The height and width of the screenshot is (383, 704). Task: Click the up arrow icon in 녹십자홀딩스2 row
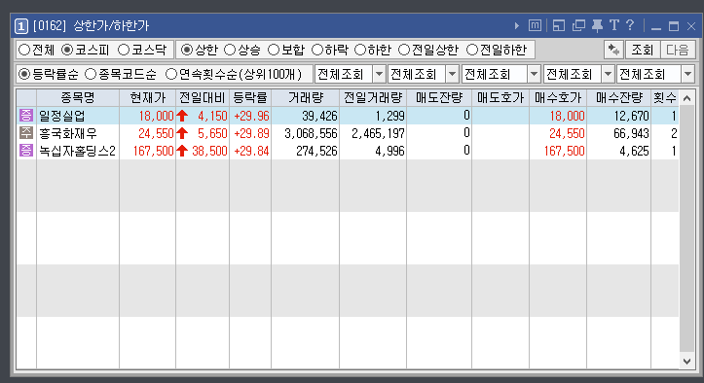coord(182,151)
